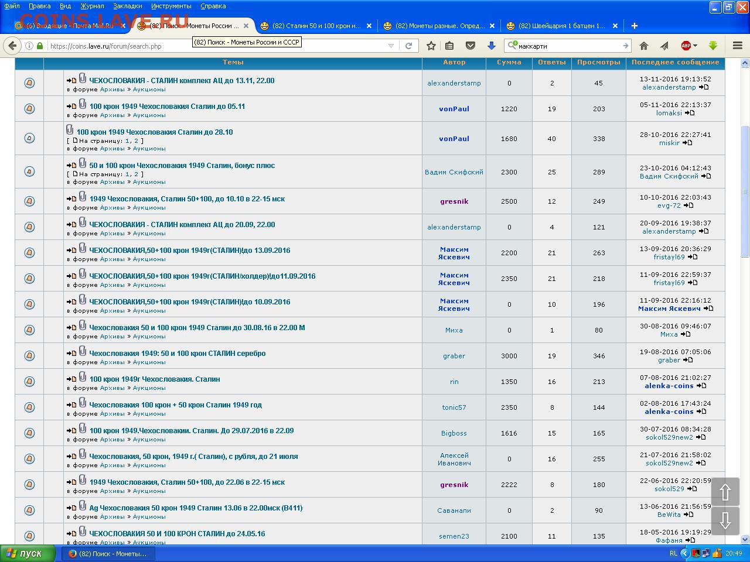This screenshot has height=562, width=750.
Task: Open a new tab with plus button
Action: pyautogui.click(x=635, y=26)
